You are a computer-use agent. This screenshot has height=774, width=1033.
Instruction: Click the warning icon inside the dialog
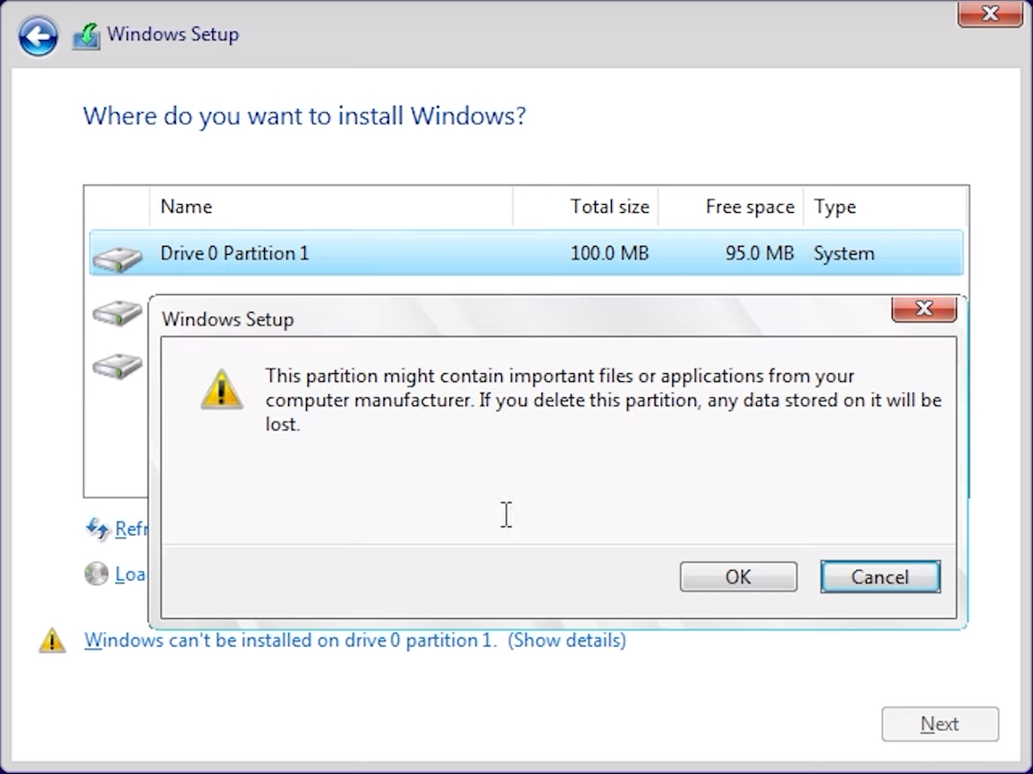click(221, 389)
